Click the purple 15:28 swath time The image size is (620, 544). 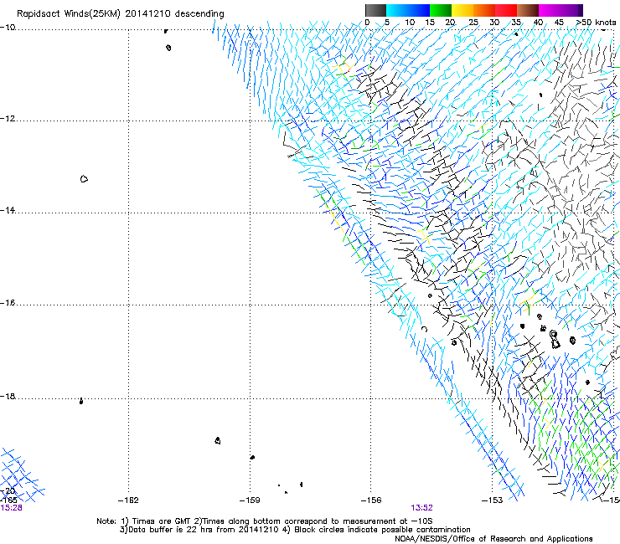(x=11, y=508)
